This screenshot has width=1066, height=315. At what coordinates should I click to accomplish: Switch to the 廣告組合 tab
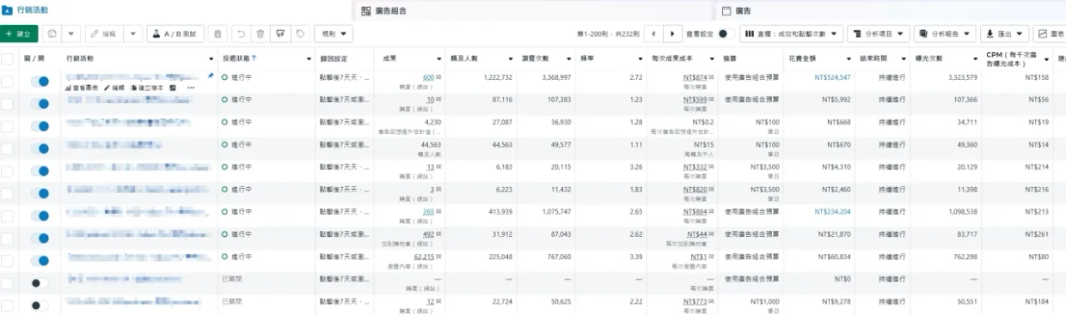click(x=534, y=11)
